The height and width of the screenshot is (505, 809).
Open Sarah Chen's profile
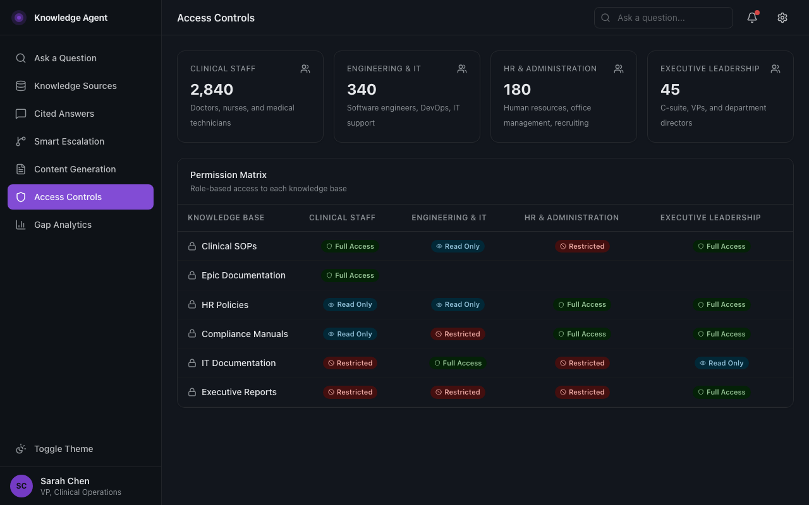[x=64, y=486]
